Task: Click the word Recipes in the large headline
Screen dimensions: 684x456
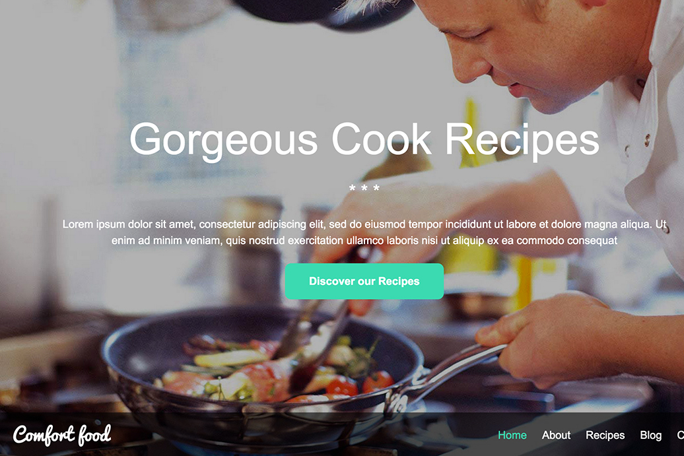Action: 522,141
